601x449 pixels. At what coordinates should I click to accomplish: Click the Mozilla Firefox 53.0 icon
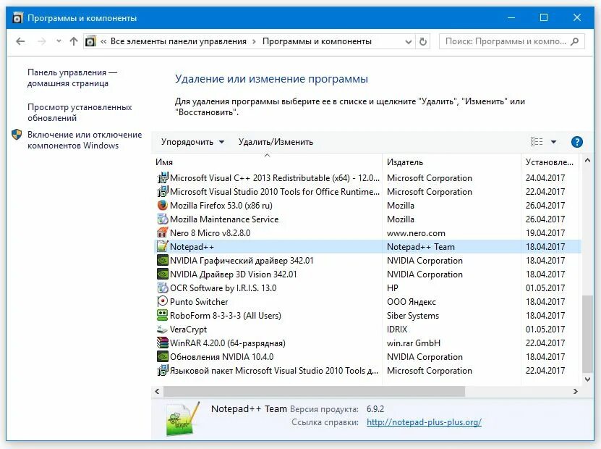(x=163, y=206)
